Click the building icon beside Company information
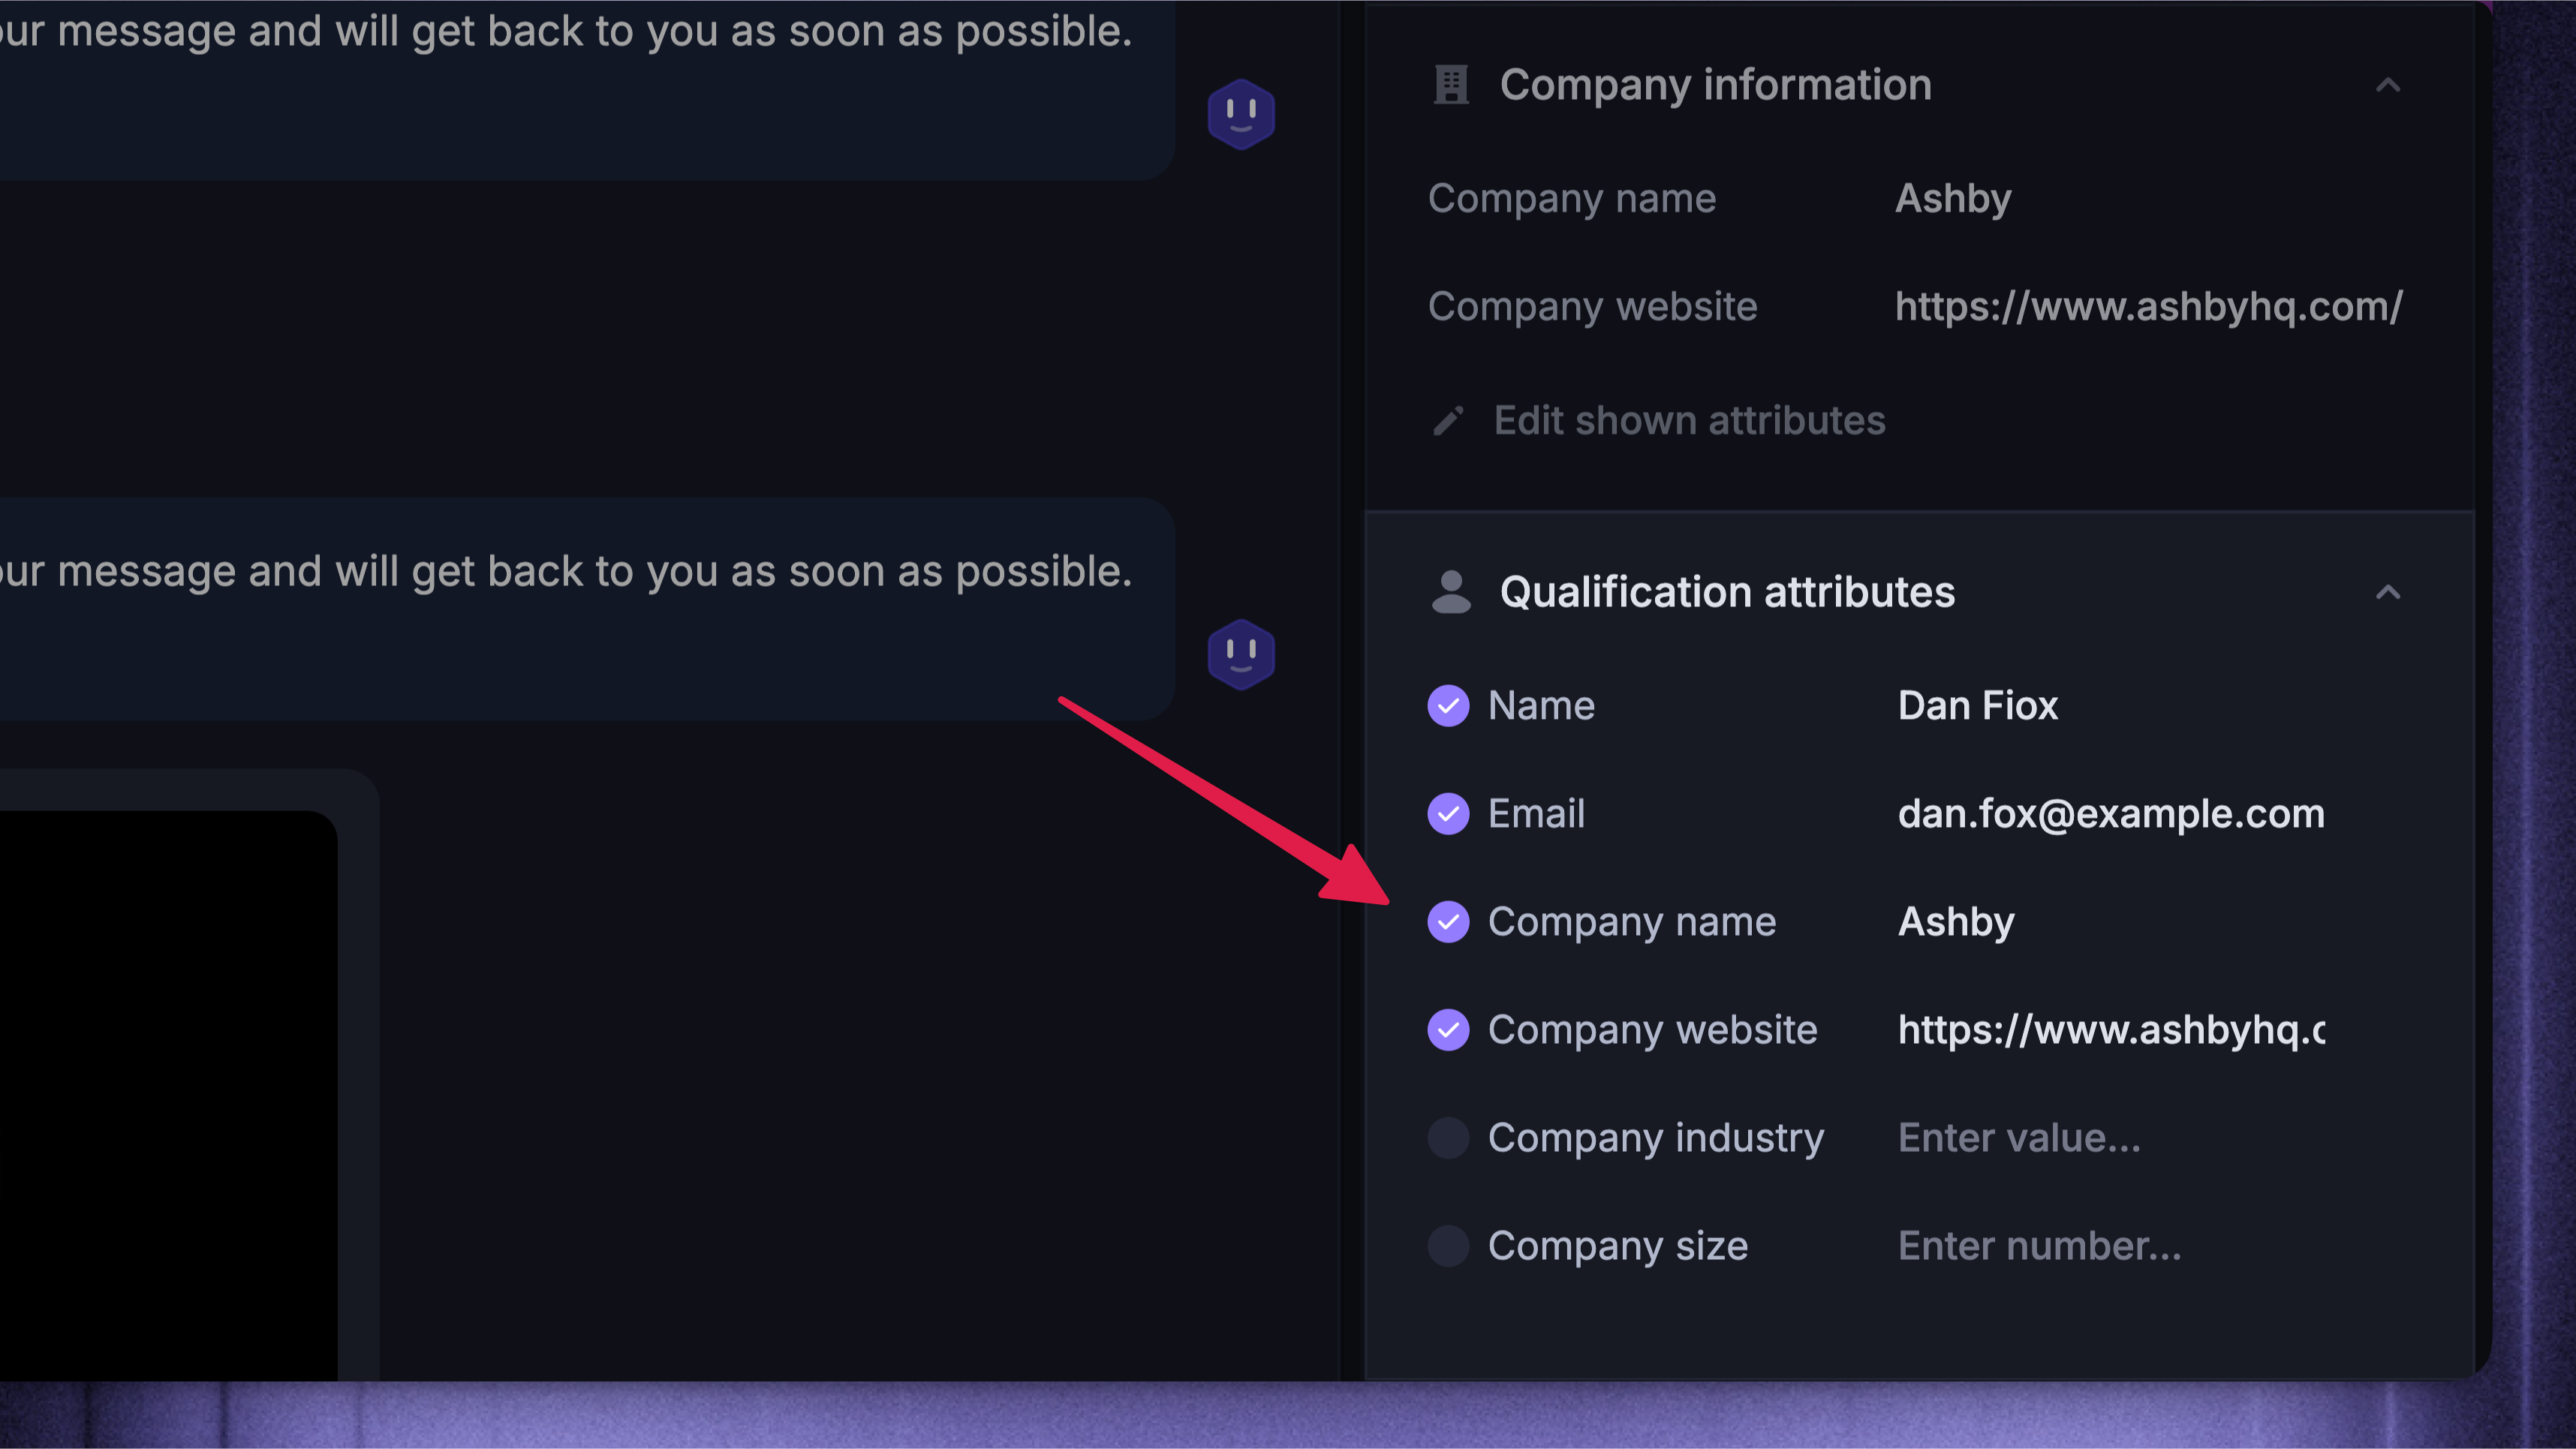 tap(1450, 85)
